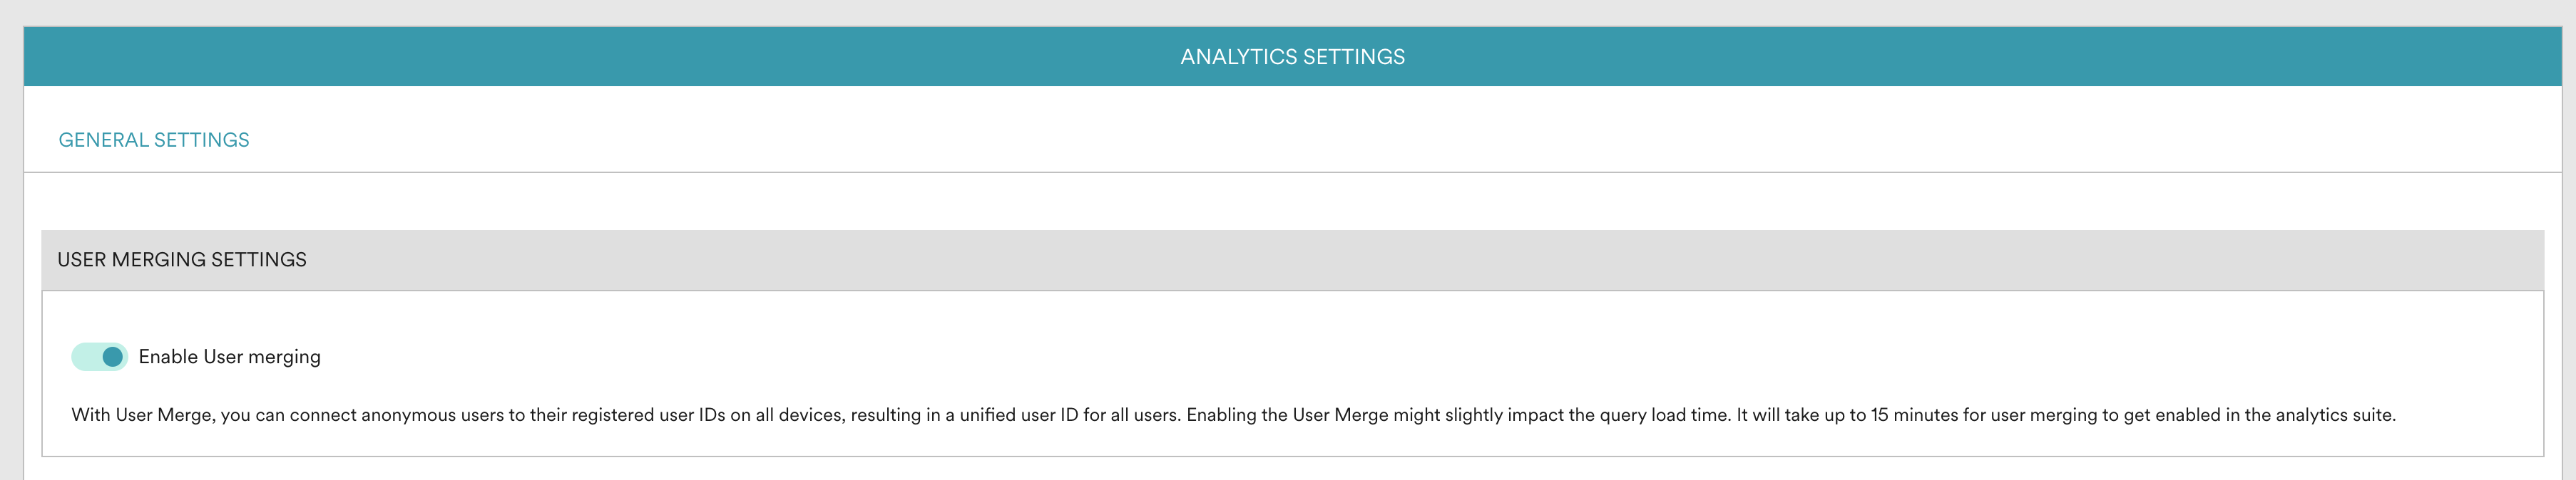Click the 'Enable User merging' label text
2576x480 pixels.
229,356
